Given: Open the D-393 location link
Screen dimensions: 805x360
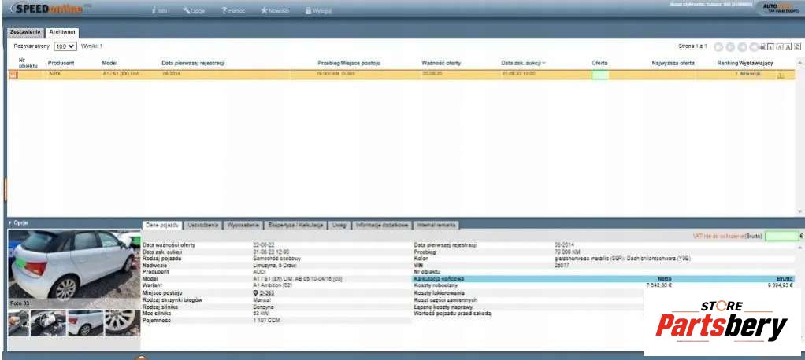Looking at the screenshot, I should coord(267,293).
